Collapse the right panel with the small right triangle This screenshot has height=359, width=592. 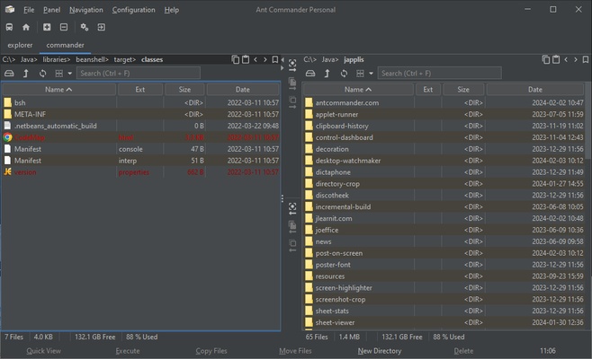coord(282,68)
